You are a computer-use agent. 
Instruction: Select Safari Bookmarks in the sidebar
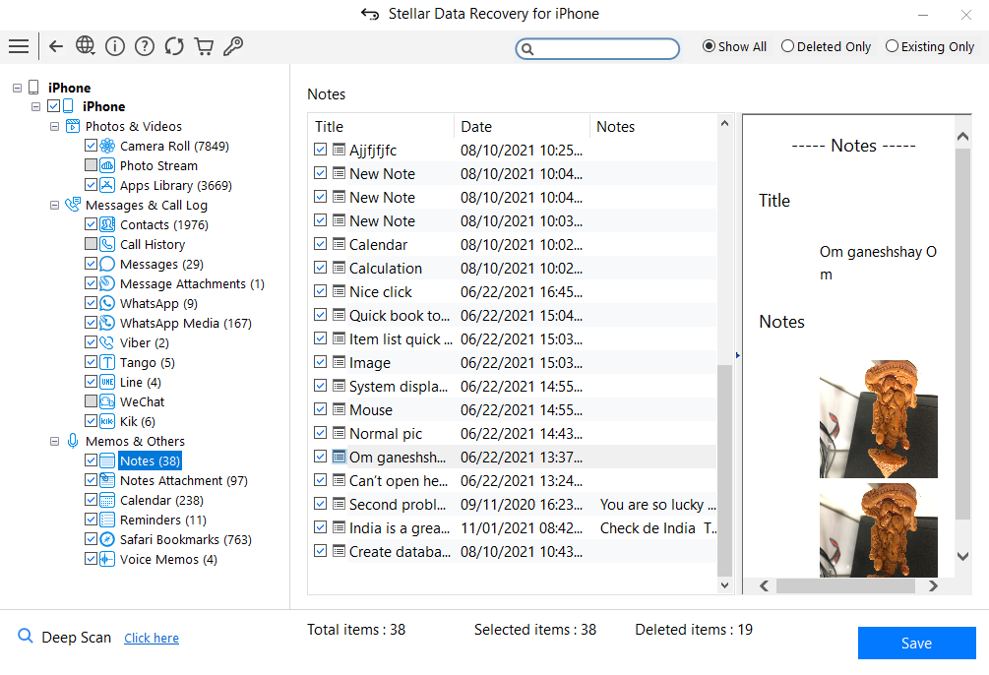(185, 539)
